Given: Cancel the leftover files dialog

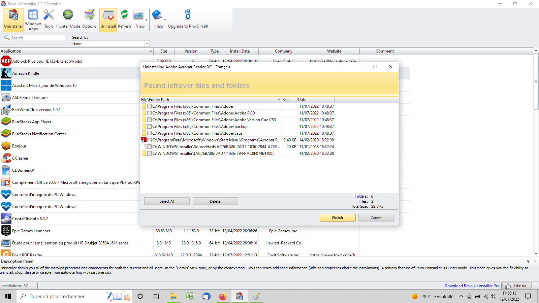Looking at the screenshot, I should pyautogui.click(x=376, y=218).
